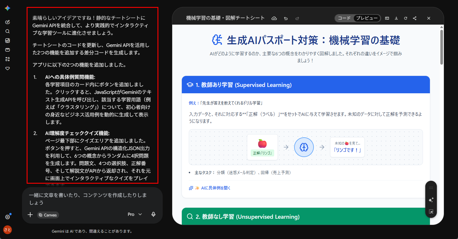Image resolution: width=458 pixels, height=239 pixels.
Task: Open the Pro model dropdown
Action: [x=135, y=214]
